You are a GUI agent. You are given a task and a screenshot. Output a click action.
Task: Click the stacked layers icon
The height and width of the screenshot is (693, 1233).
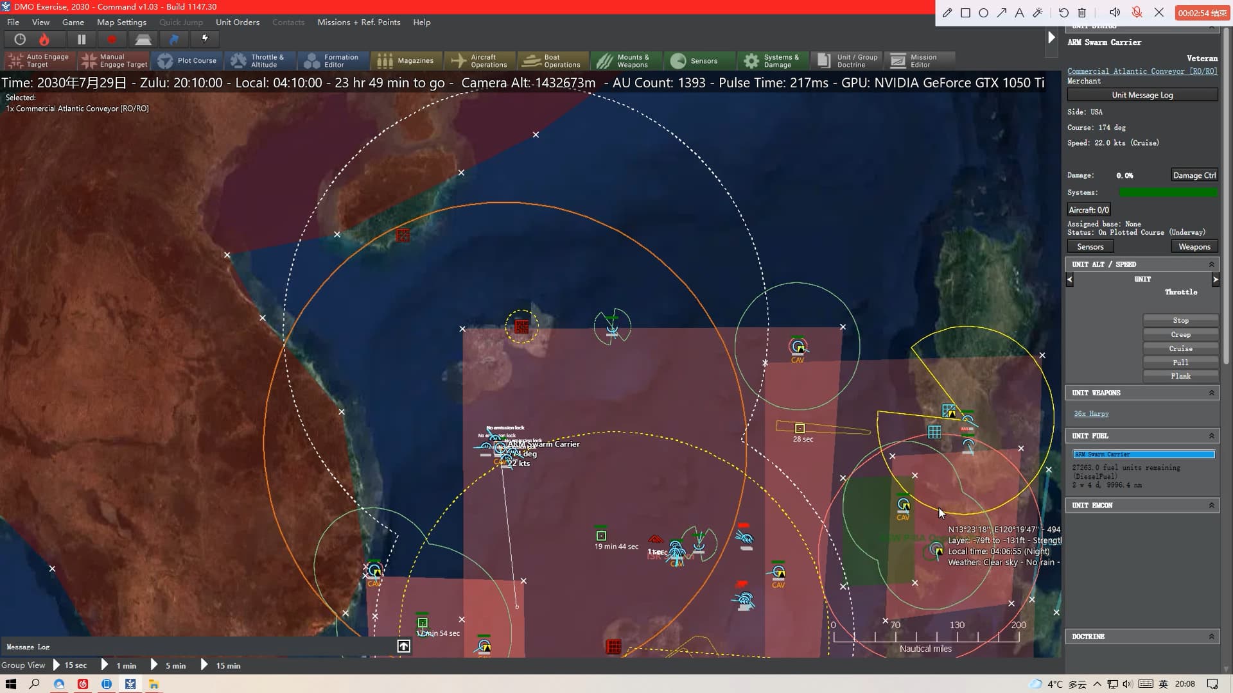pos(143,39)
